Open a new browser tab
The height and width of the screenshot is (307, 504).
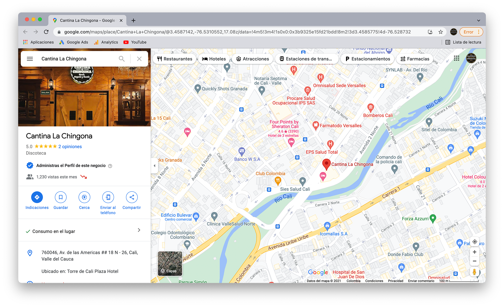[x=133, y=20]
